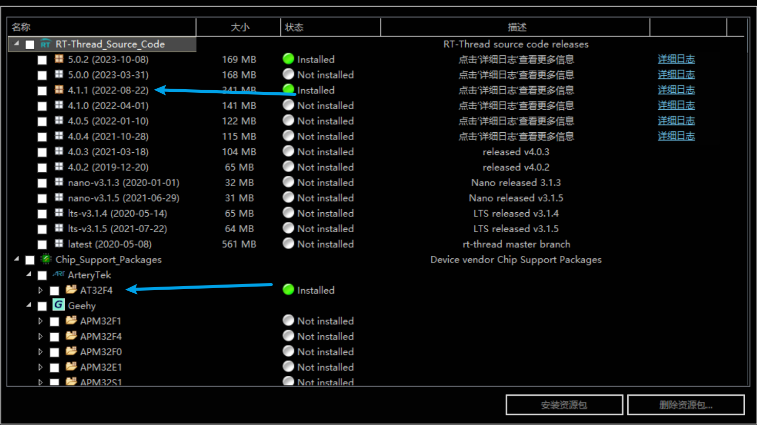Expand the APM32F0 folder node
Screen dimensions: 757x425
(41, 352)
